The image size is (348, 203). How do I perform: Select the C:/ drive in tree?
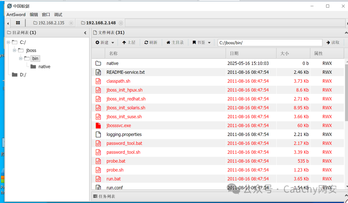tap(23, 42)
